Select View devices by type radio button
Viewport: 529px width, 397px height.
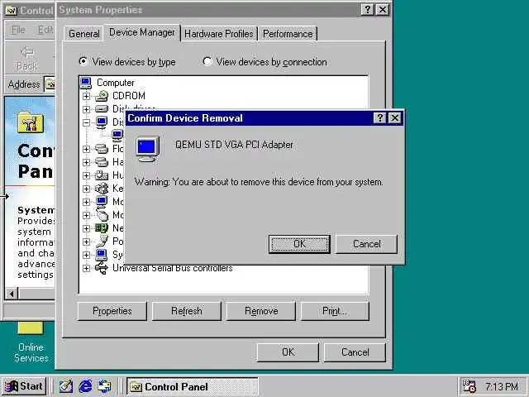point(83,61)
